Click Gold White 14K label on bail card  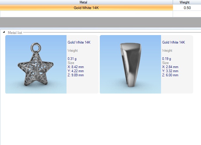174,42
